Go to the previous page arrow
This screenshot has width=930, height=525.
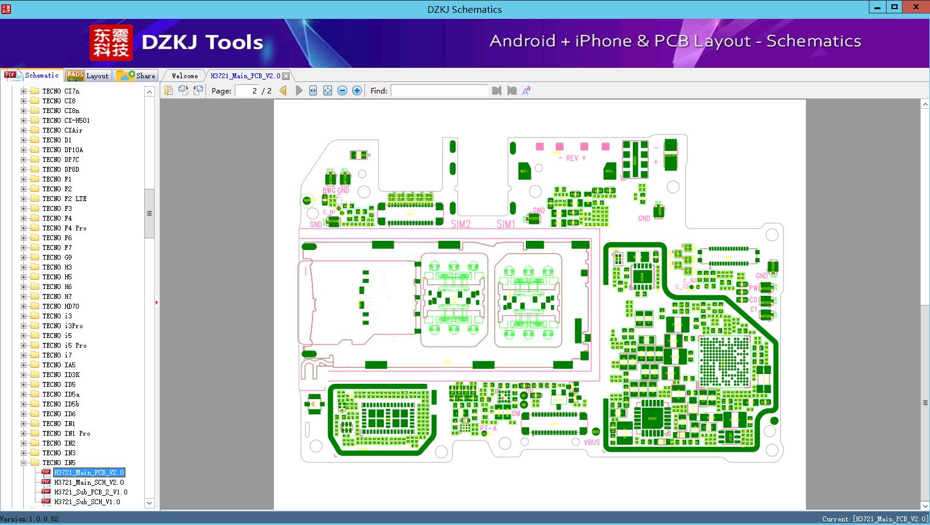coord(283,90)
